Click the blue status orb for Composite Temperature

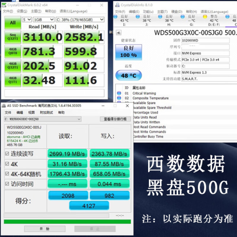[x=119, y=98]
